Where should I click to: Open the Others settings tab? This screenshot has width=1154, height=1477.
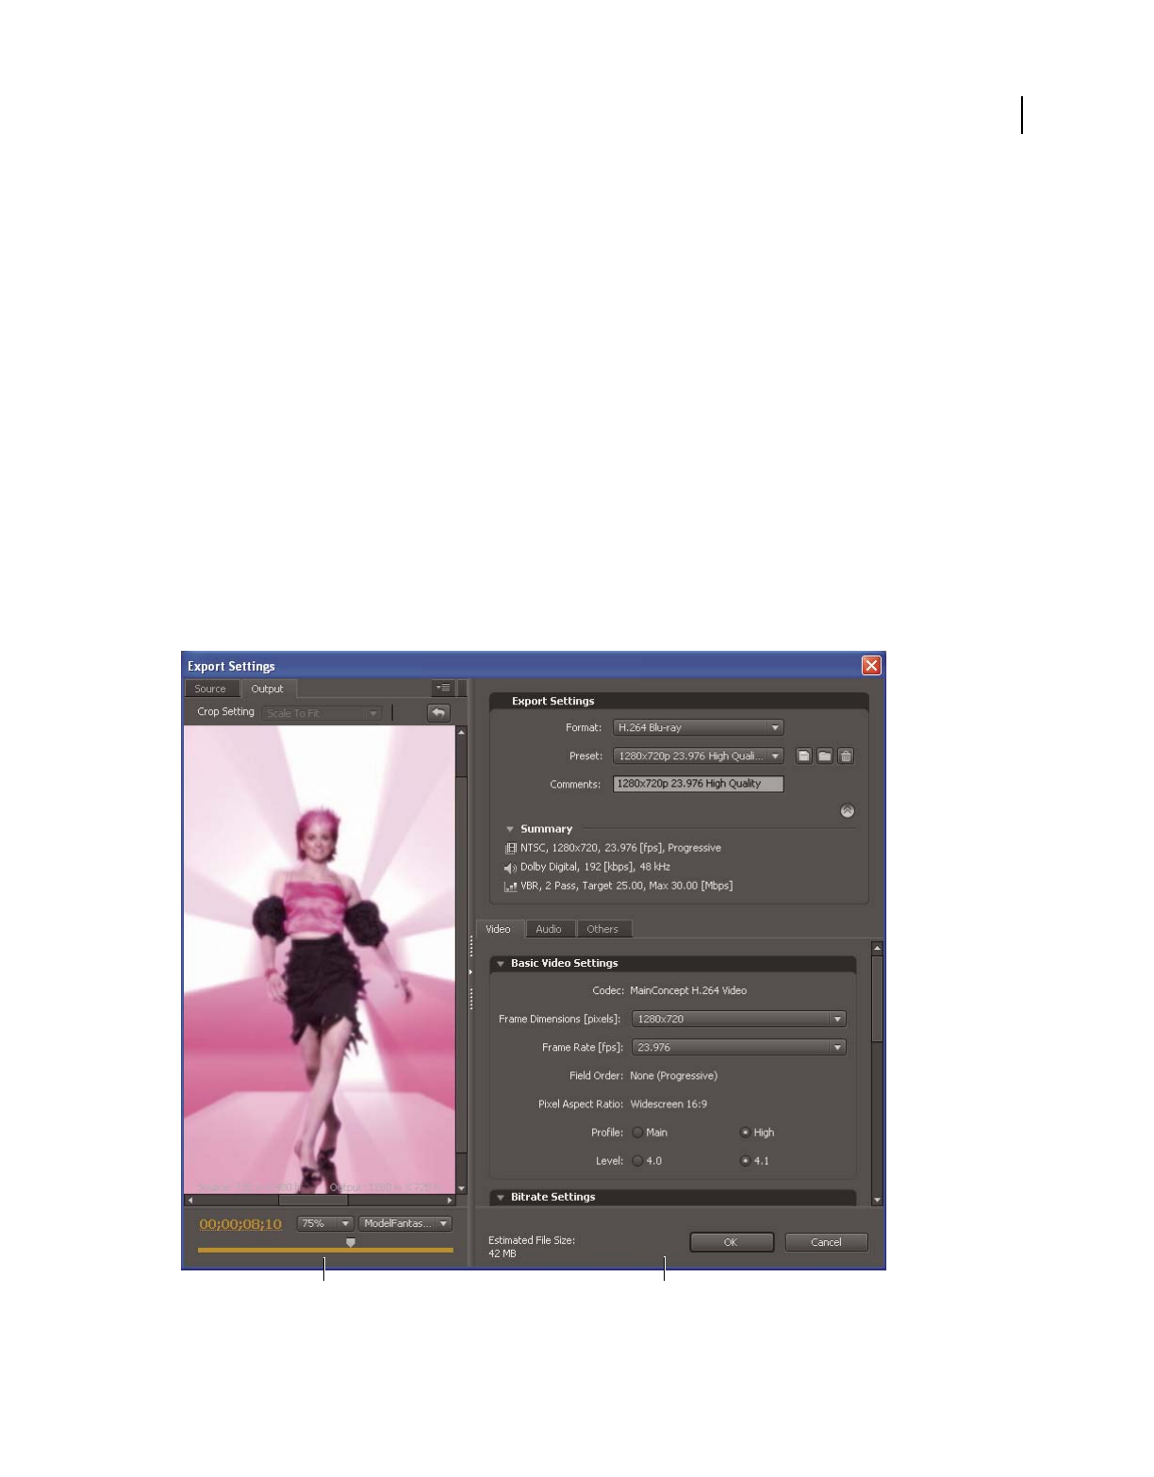(603, 929)
